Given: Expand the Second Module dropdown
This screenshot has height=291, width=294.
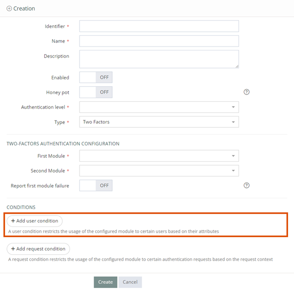Looking at the screenshot, I should (159, 170).
